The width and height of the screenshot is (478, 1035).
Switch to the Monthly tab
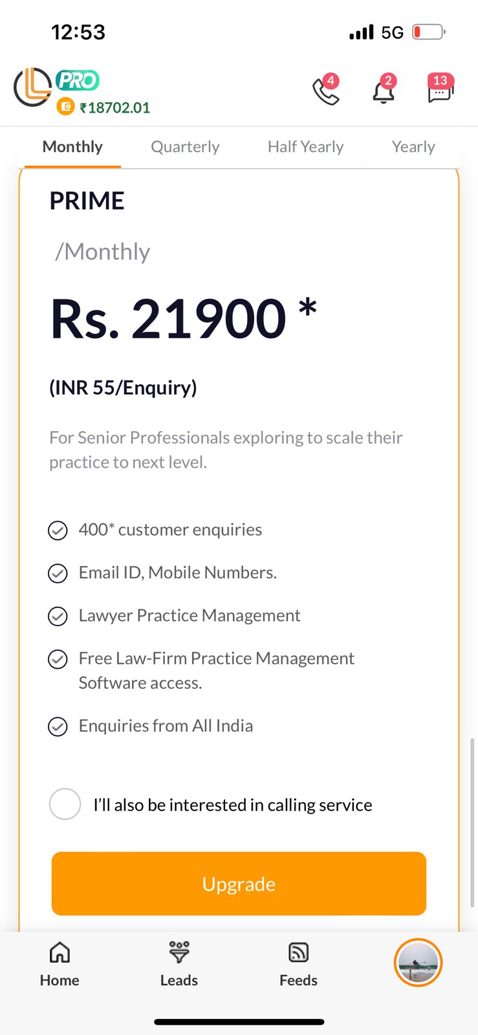pyautogui.click(x=72, y=147)
